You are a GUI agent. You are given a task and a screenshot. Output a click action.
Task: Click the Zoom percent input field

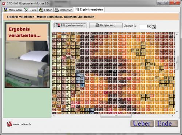(145, 27)
